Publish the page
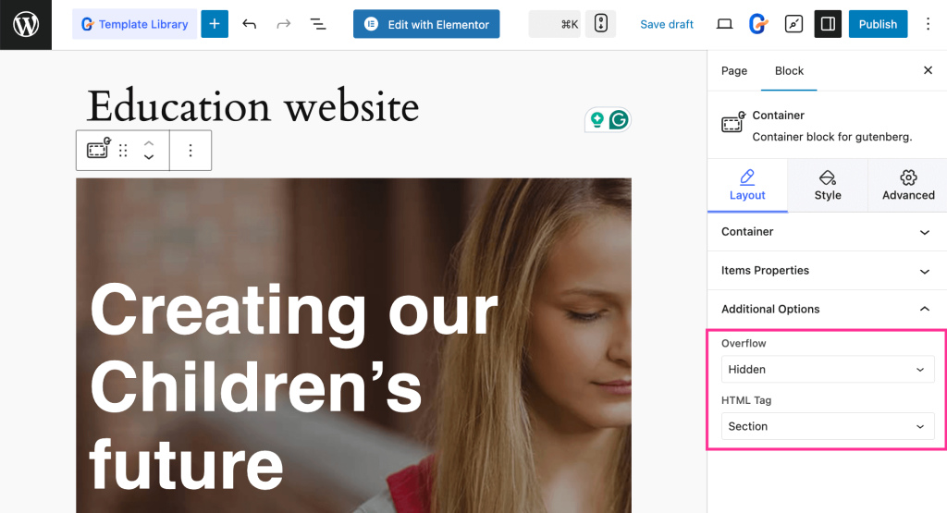The image size is (947, 513). (x=879, y=24)
